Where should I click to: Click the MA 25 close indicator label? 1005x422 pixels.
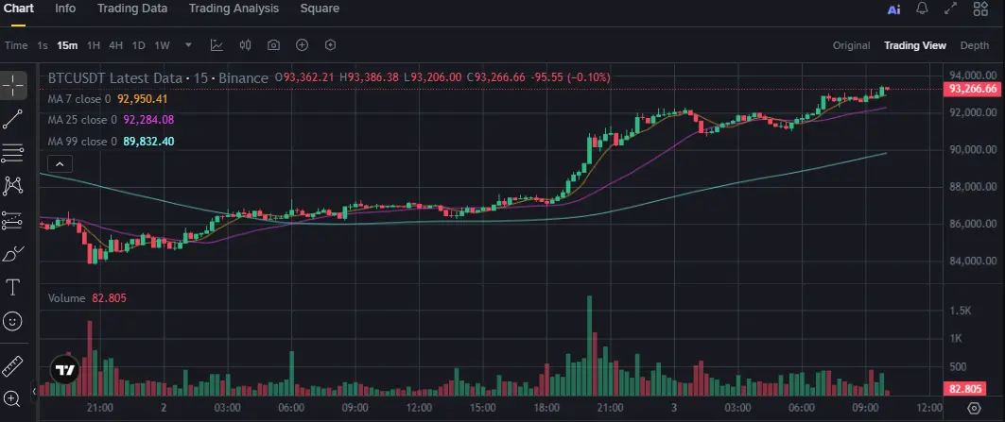coord(82,120)
